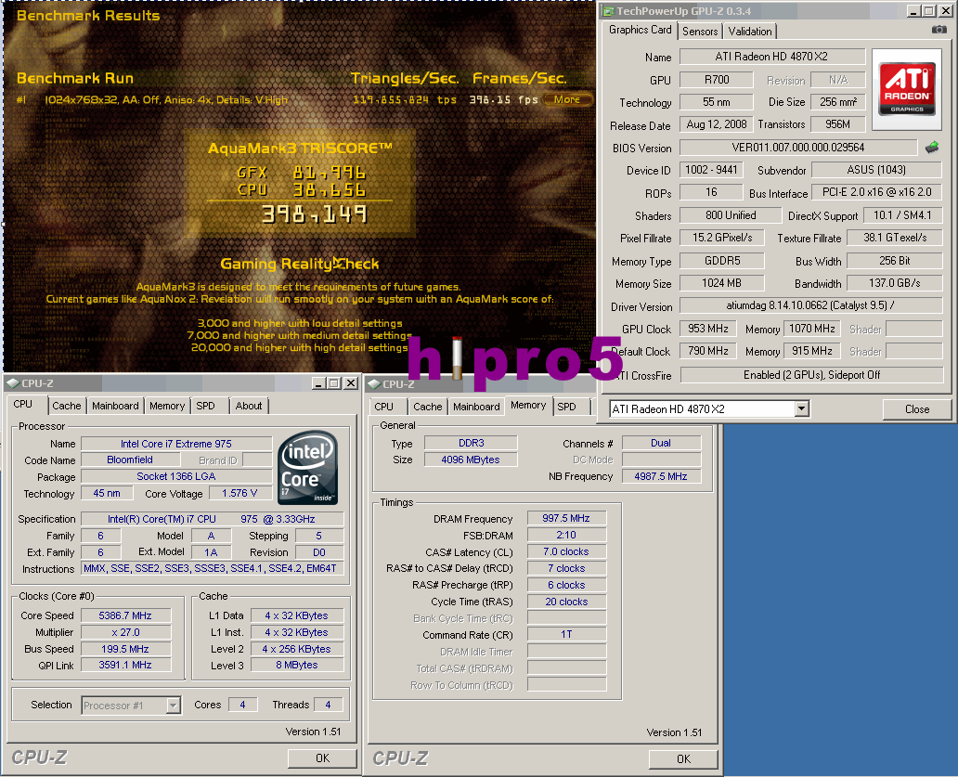Open the Sensors tab in GPU-Z
This screenshot has width=958, height=777.
700,32
